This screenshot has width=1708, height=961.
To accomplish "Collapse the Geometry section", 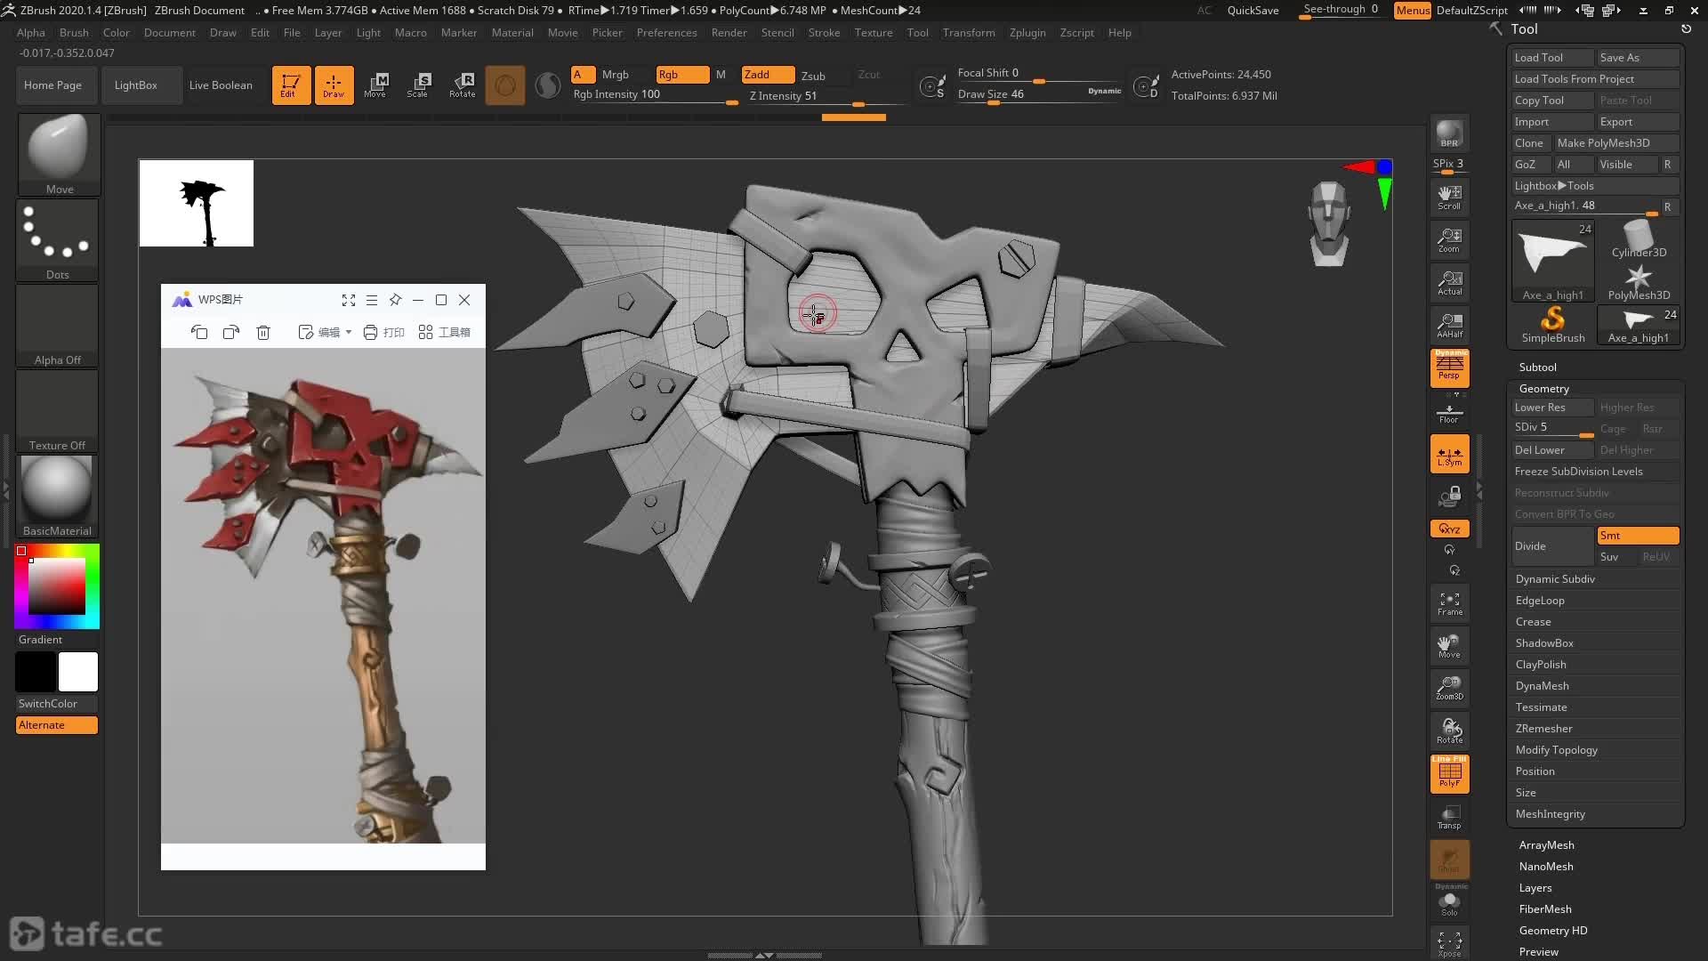I will pos(1543,389).
